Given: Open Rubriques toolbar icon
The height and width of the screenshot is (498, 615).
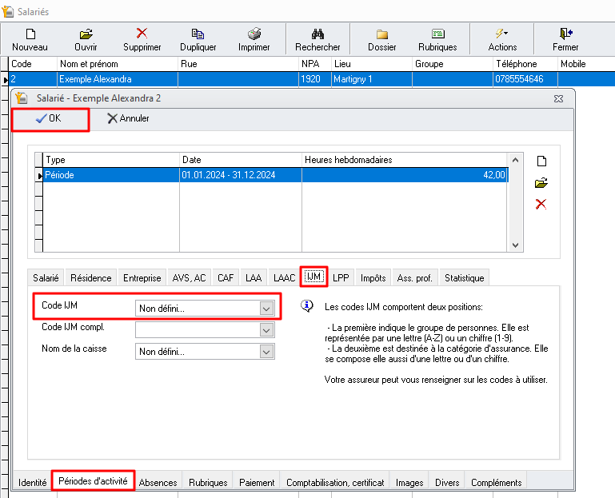Looking at the screenshot, I should coord(437,34).
